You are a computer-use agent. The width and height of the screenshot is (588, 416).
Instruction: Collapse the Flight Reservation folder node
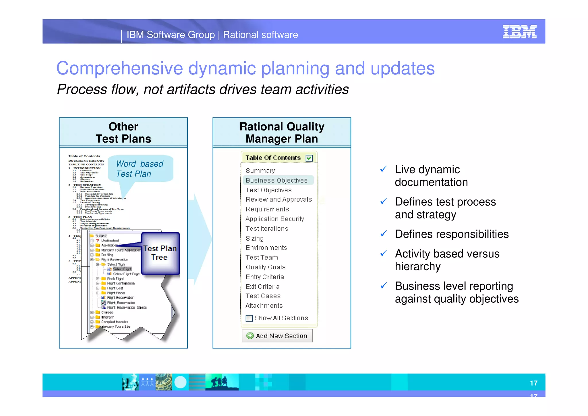click(x=92, y=260)
